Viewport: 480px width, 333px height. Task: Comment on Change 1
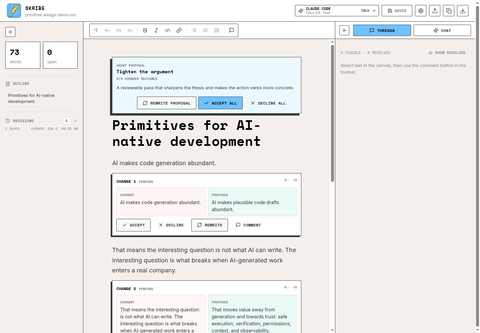[x=248, y=225]
